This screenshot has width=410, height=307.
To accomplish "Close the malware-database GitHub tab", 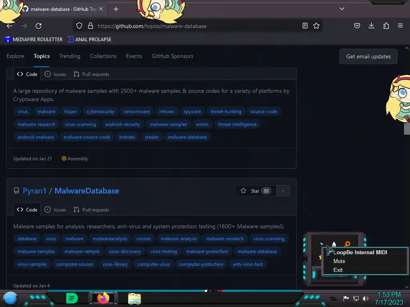I will pos(101,9).
